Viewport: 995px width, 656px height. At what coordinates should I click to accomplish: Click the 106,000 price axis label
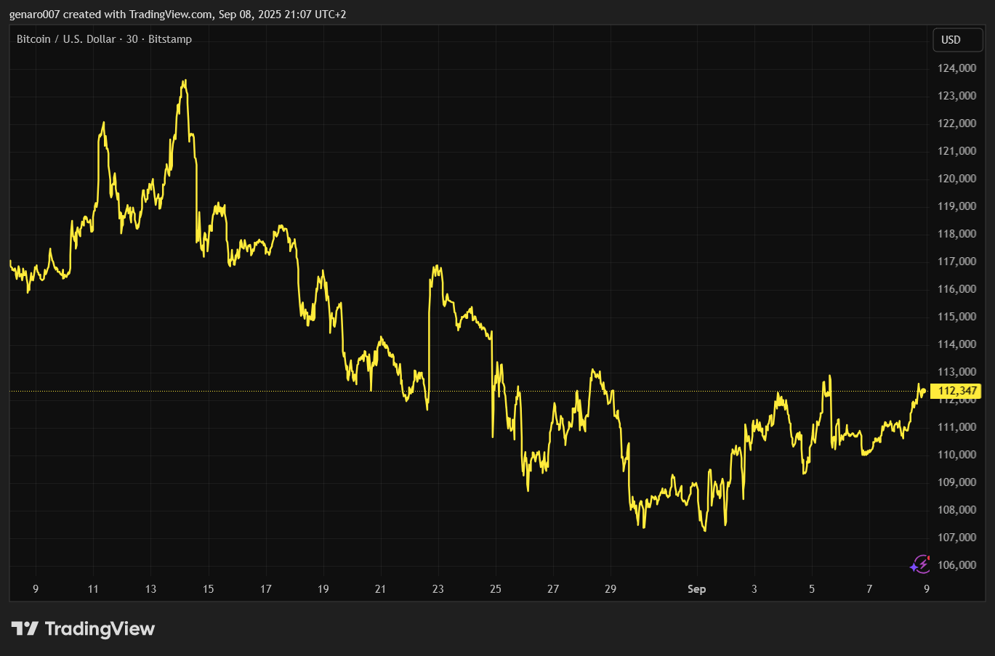tap(956, 565)
